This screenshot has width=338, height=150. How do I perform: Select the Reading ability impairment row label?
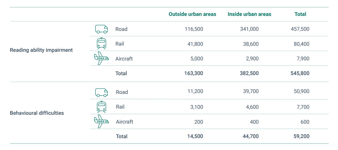[41, 50]
